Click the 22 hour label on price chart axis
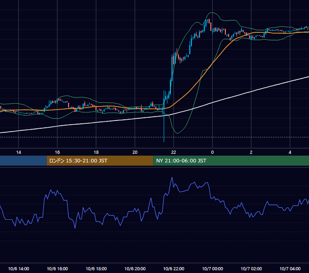The height and width of the screenshot is (273, 309). [x=174, y=152]
